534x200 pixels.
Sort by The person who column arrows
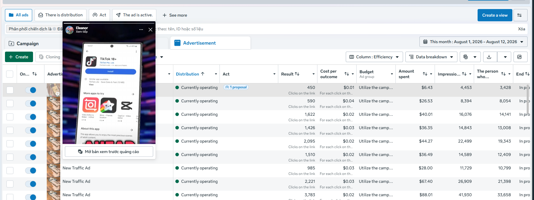503,74
